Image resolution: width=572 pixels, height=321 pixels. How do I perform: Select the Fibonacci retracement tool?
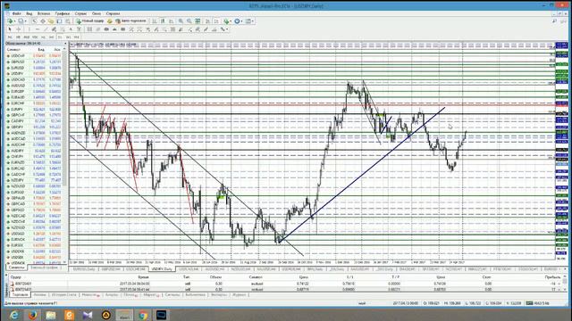[x=63, y=29]
